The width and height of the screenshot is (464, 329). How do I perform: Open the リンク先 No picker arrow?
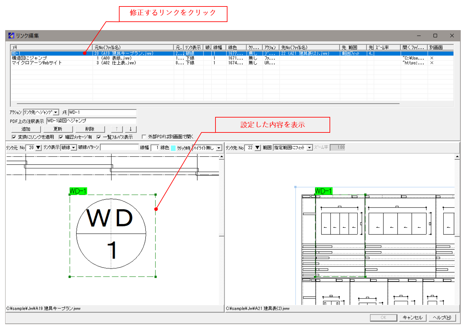(257, 148)
